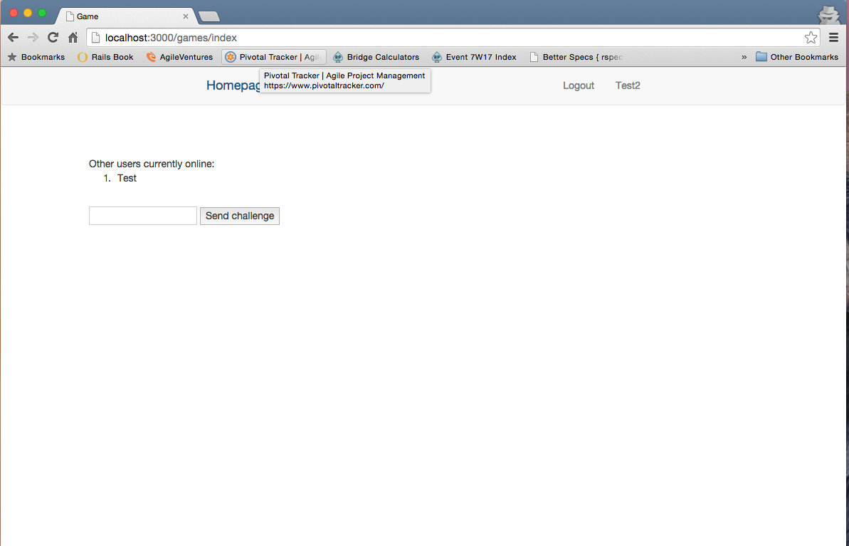
Task: Click the Logout link
Action: point(578,85)
